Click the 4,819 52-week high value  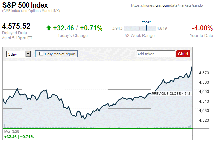tap(162, 28)
